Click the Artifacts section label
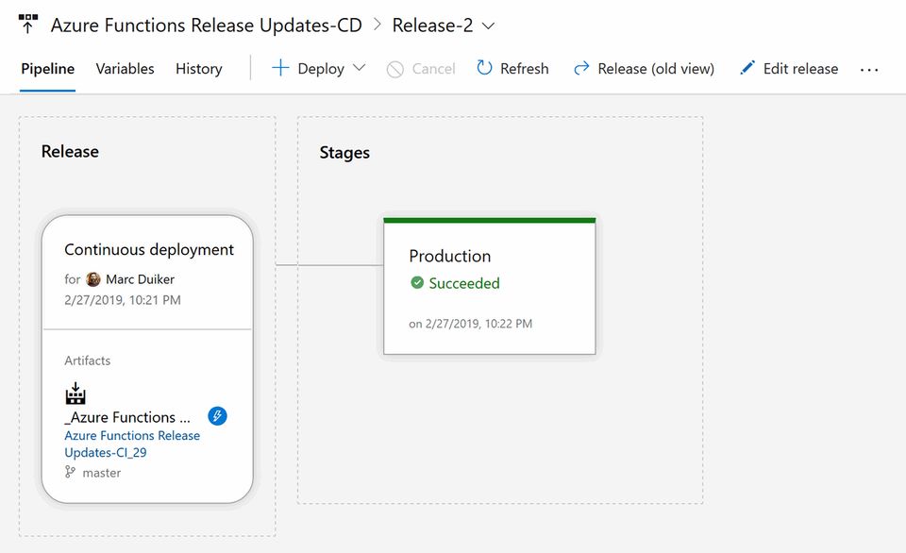Screen dimensions: 906x553 [87, 360]
